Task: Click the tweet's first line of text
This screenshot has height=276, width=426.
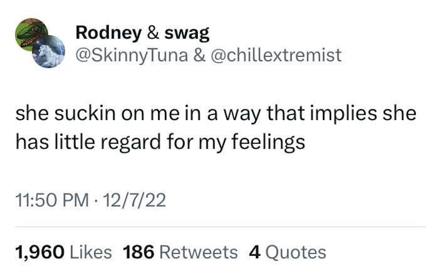Action: [x=216, y=113]
